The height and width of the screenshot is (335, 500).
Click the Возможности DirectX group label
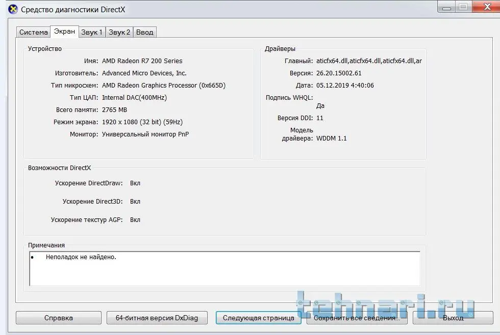point(59,167)
